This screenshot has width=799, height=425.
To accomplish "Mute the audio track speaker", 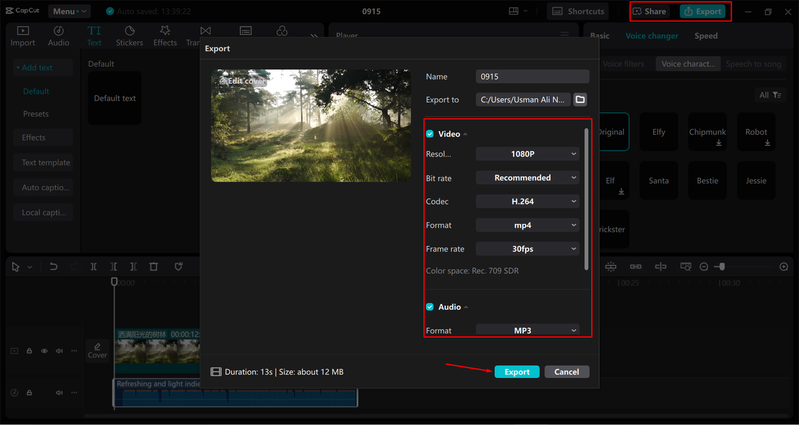I will (59, 393).
